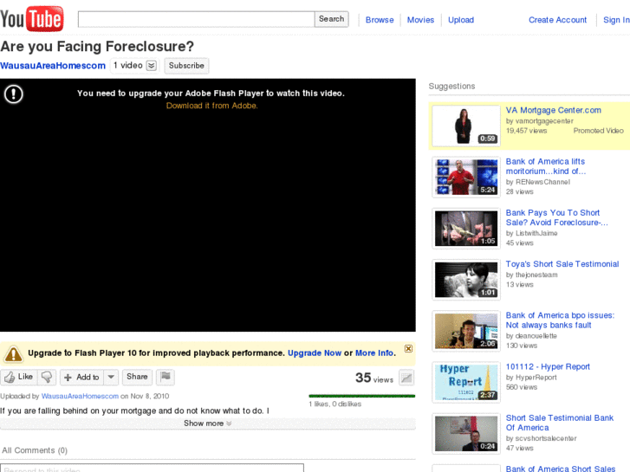Subscribe to WausauAreaHomescom channel

pyautogui.click(x=186, y=66)
